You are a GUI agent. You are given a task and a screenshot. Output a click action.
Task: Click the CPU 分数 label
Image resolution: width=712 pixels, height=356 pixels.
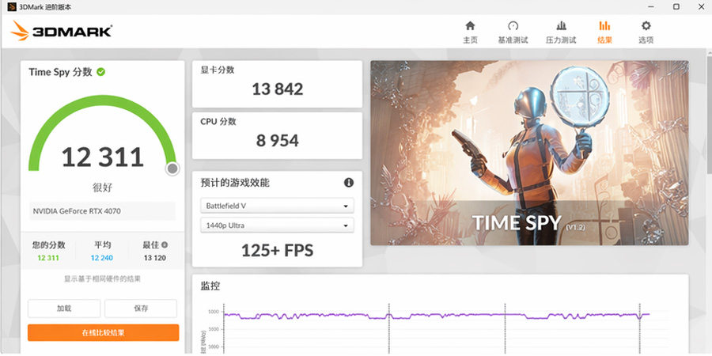click(218, 121)
